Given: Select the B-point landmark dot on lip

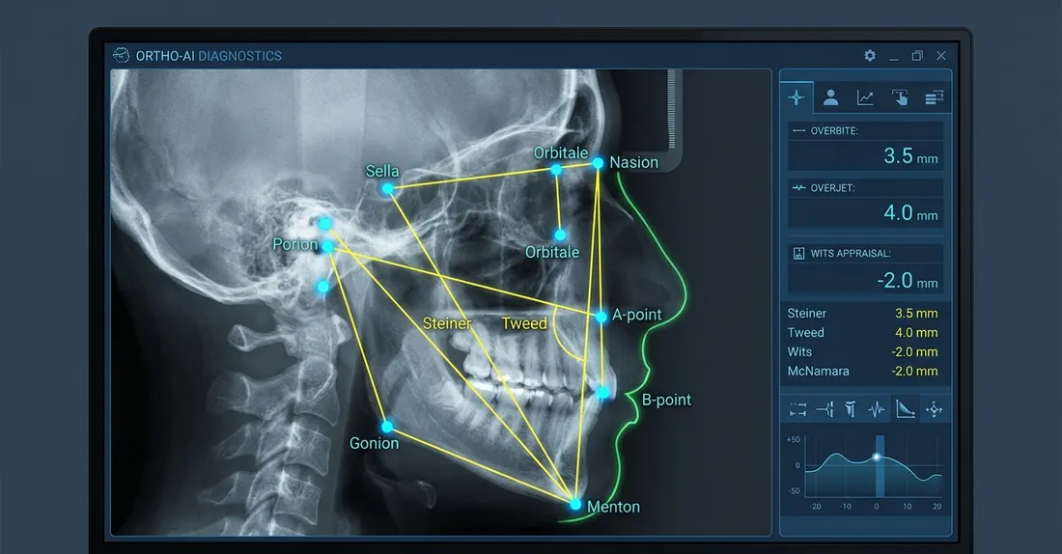Looking at the screenshot, I should click(602, 392).
